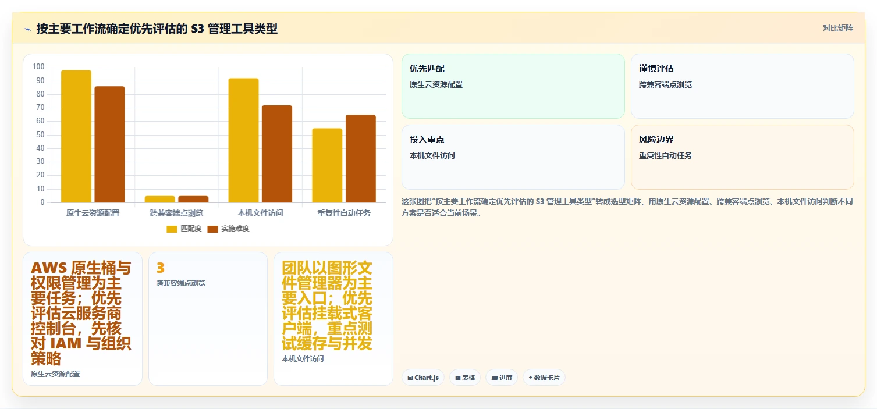Click the 原生云资源配置 x-axis label
The image size is (877, 409).
pos(93,213)
